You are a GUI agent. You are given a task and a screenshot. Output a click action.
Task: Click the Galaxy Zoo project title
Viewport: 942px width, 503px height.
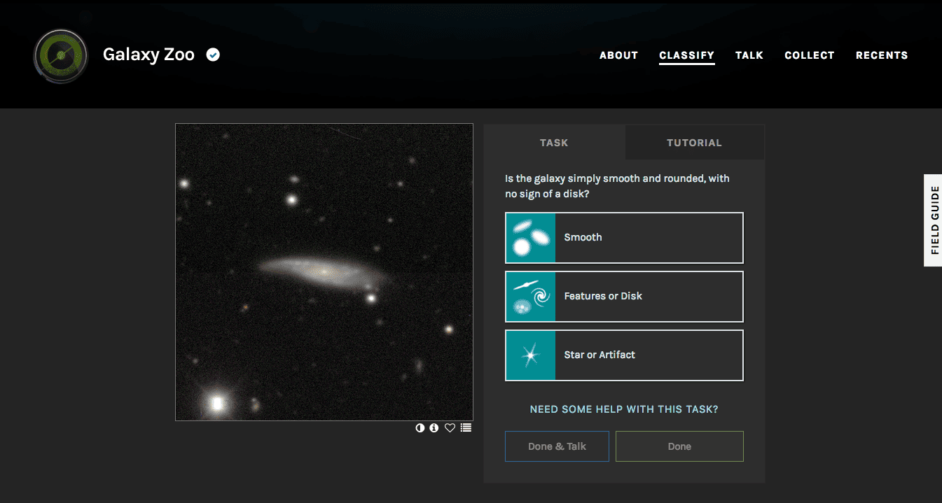[148, 55]
